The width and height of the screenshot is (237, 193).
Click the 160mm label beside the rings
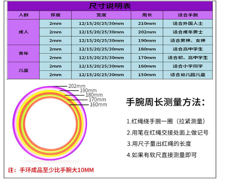[x=98, y=105]
